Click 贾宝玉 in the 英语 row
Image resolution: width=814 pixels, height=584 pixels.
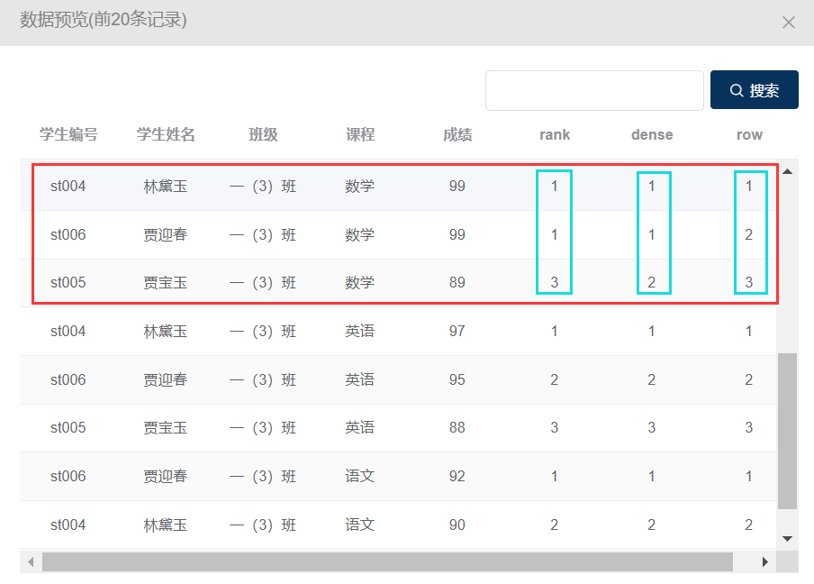tap(165, 427)
